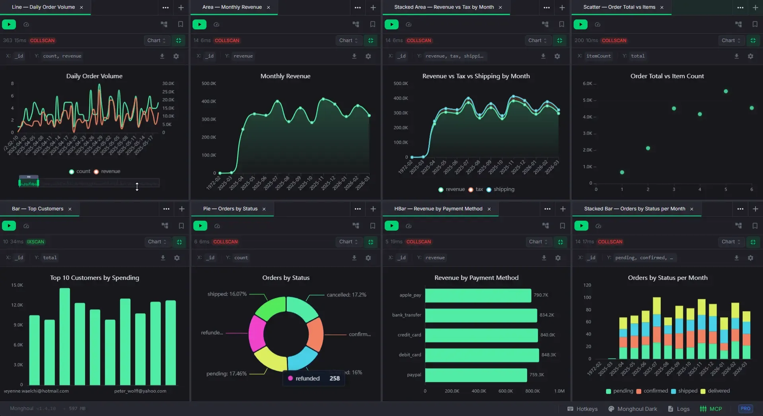The width and height of the screenshot is (763, 416).
Task: Download results of Orders by Status chart
Action: pos(354,258)
